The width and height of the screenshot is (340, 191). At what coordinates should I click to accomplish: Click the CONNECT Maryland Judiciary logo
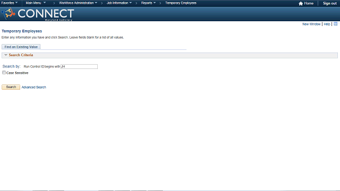click(x=38, y=14)
